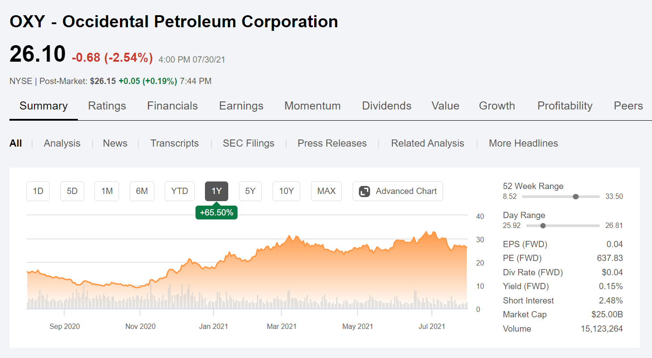Select the 10Y chart range
The width and height of the screenshot is (652, 358).
[x=286, y=191]
